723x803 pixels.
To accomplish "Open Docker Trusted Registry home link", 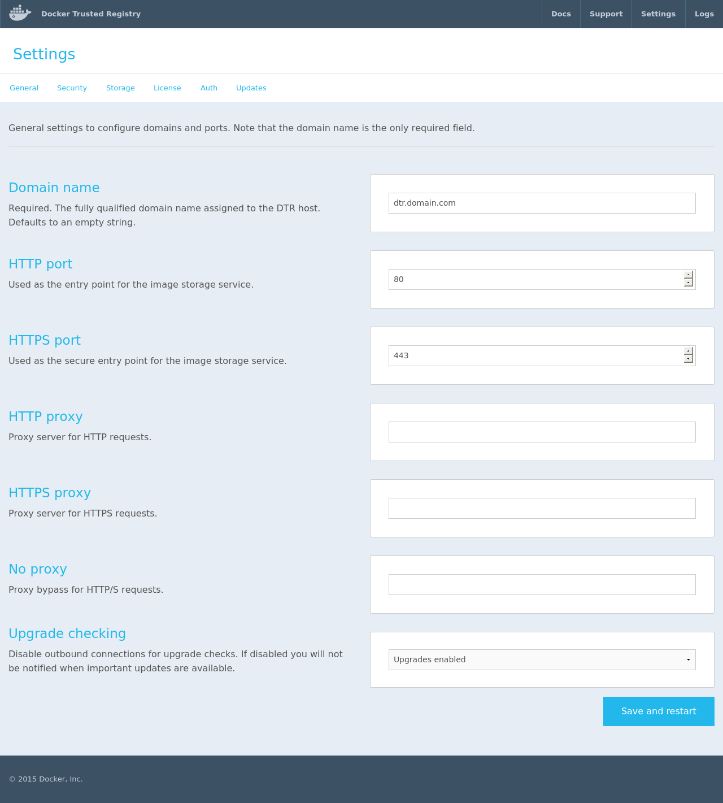I will tap(91, 14).
